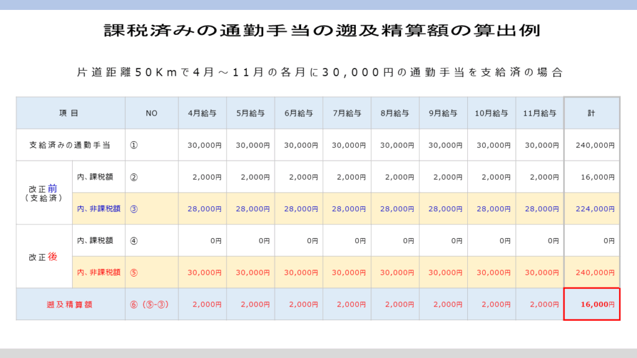Select the ⑥（⑤-③） formula cell
Screen dimensions: 637x358
[152, 305]
